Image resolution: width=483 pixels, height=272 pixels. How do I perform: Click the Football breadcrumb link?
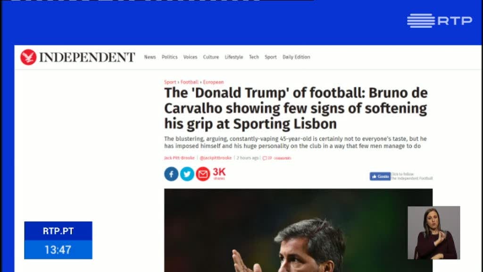coord(190,82)
